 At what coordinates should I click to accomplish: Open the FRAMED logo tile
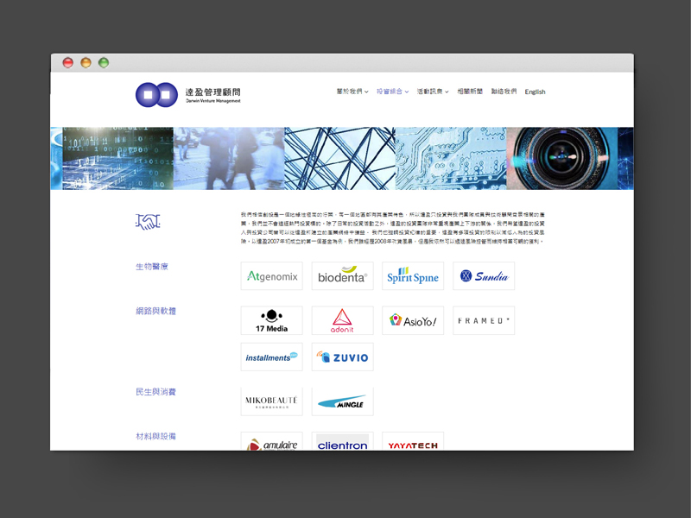484,320
